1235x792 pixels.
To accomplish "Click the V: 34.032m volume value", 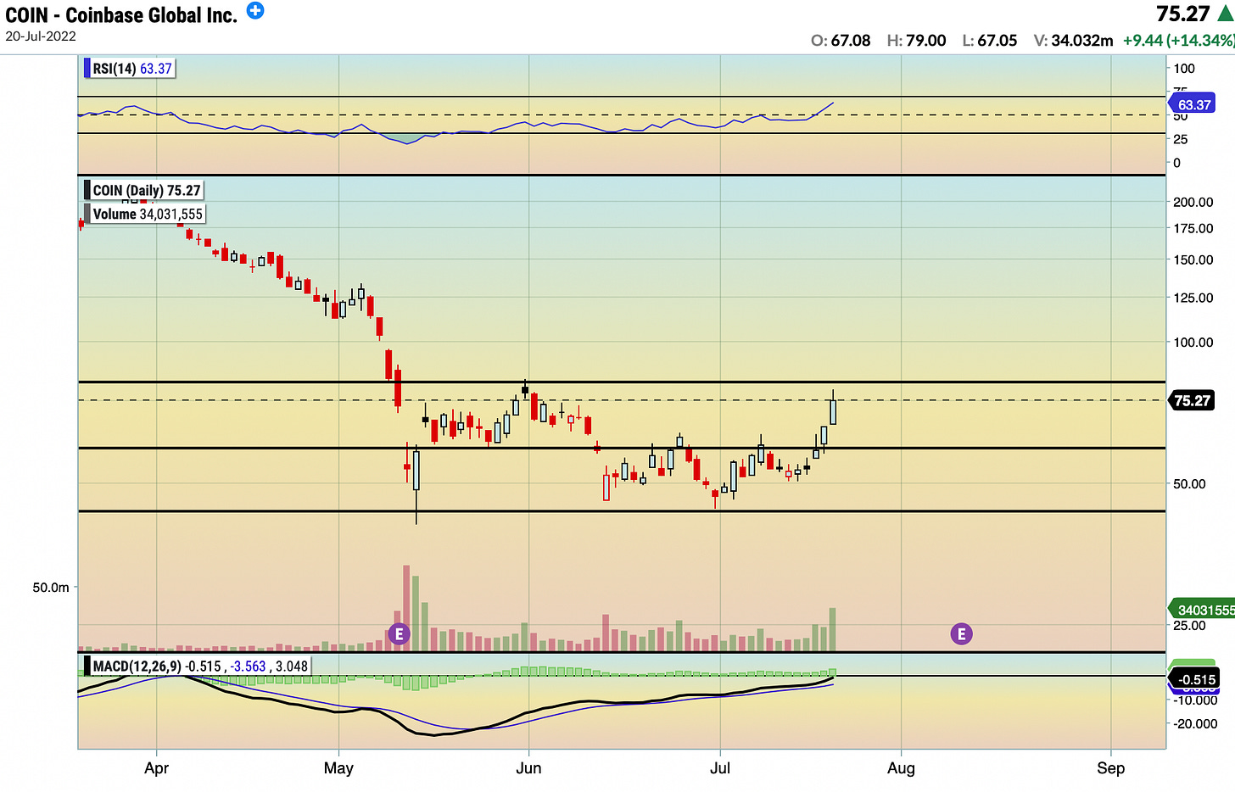I will [x=1073, y=40].
